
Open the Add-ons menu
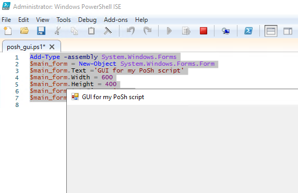116,20
